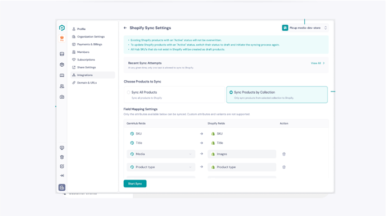387x216 pixels.
Task: Click the View All sync attempts link
Action: (x=316, y=63)
